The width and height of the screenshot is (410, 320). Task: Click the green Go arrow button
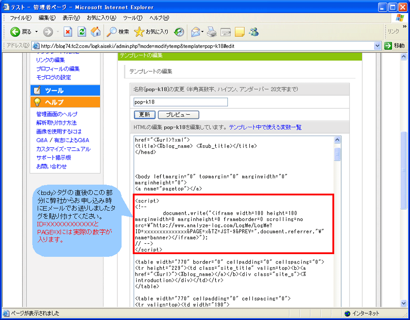click(x=388, y=46)
